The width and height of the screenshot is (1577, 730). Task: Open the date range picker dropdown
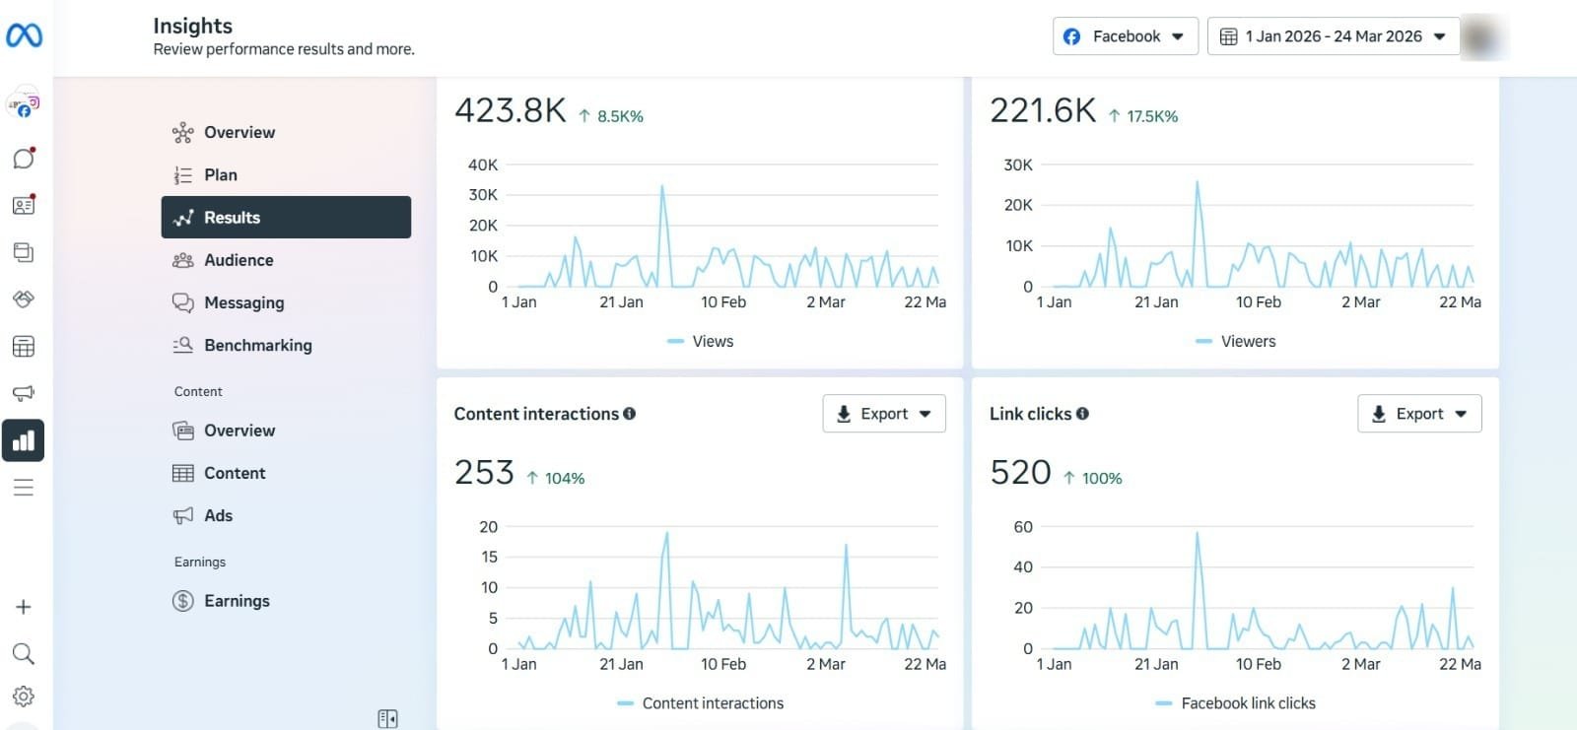pos(1333,36)
